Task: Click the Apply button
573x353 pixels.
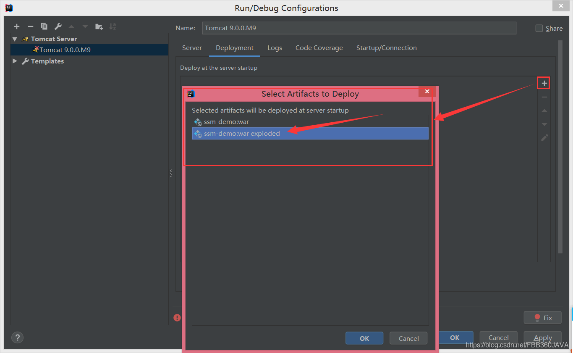Action: pyautogui.click(x=543, y=337)
